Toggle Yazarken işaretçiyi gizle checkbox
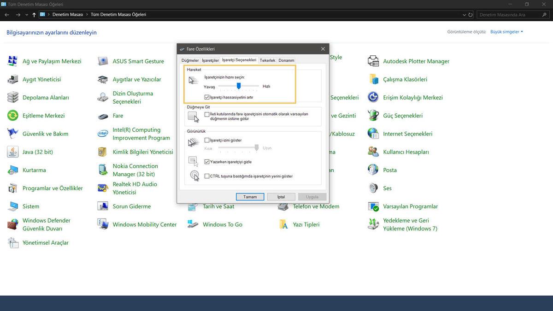The height and width of the screenshot is (311, 553). [x=207, y=162]
